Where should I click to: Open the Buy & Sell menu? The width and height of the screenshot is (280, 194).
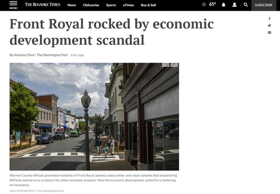click(148, 5)
